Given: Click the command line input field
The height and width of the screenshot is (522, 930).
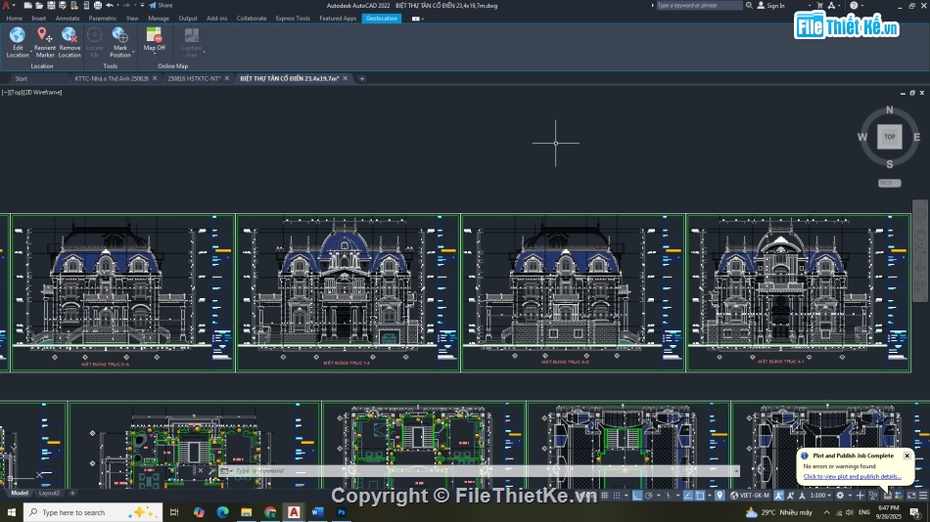Looking at the screenshot, I should [x=392, y=471].
